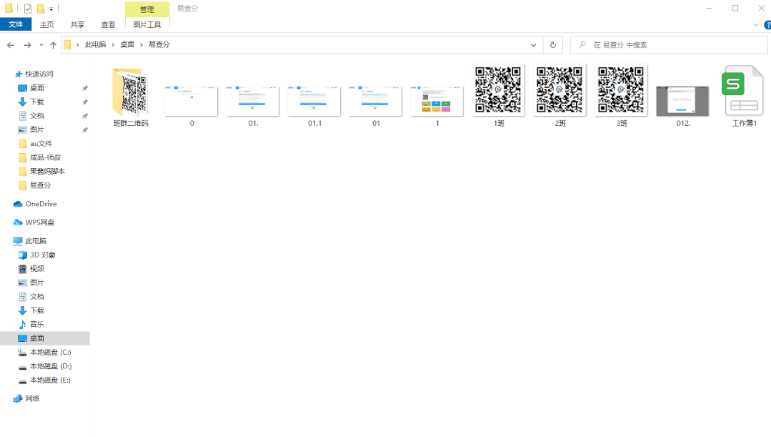Screen dimensions: 771x437
Task: Click the search box for 易查分
Action: coord(669,45)
